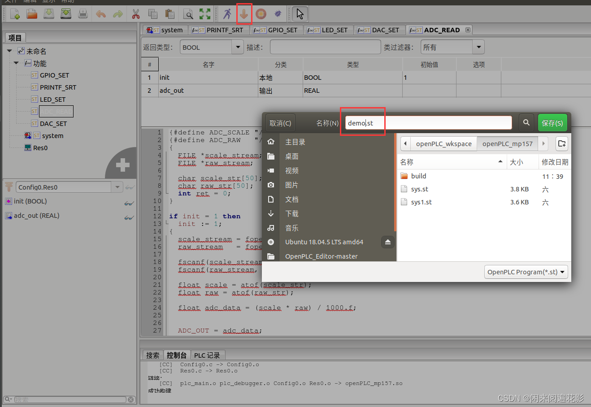Toggle the glasses icon beside Config0.Res0
This screenshot has width=591, height=407.
point(129,187)
